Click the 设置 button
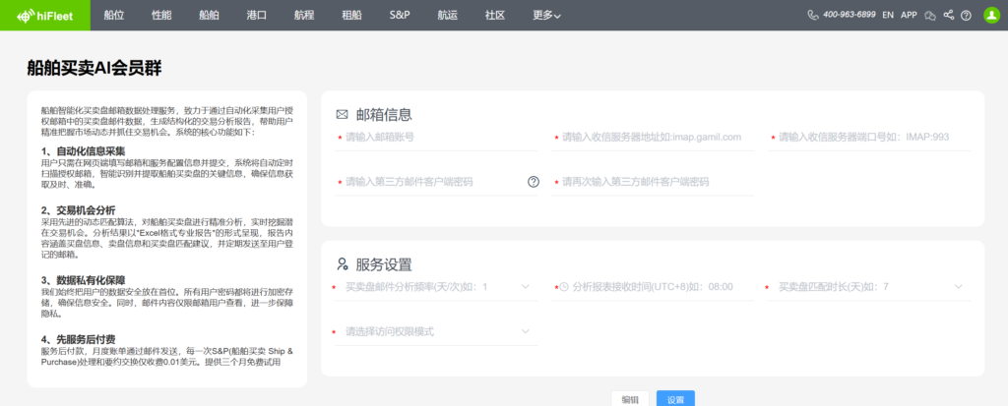Screen dimensions: 1008x406 point(675,399)
